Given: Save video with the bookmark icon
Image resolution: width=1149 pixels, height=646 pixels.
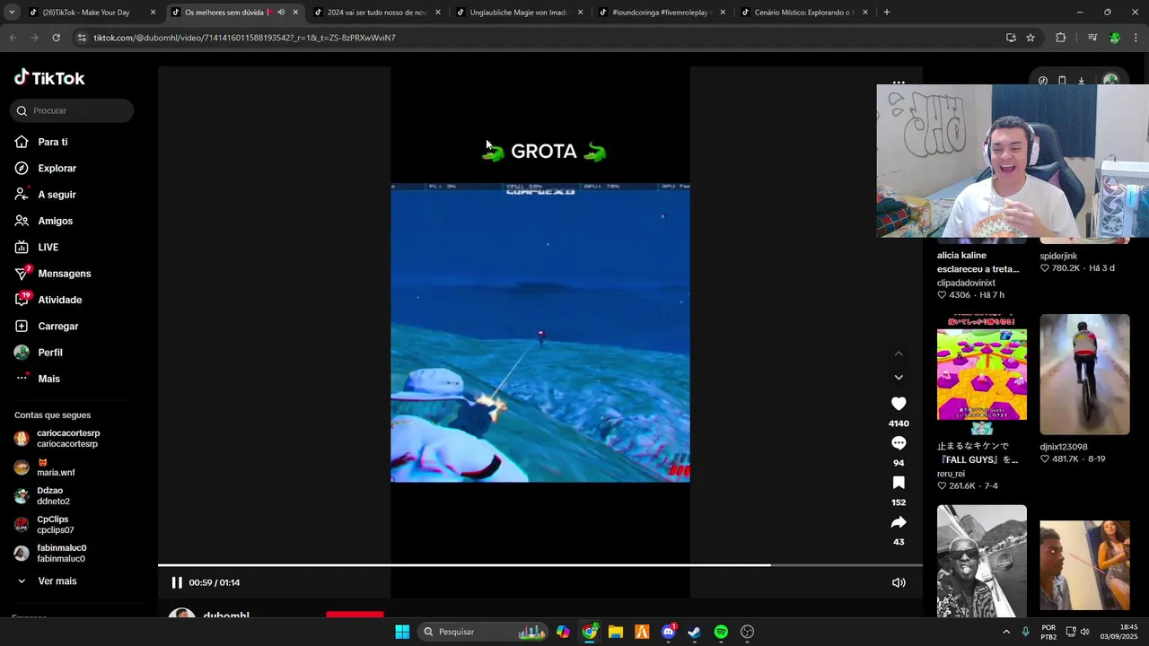Looking at the screenshot, I should point(899,483).
